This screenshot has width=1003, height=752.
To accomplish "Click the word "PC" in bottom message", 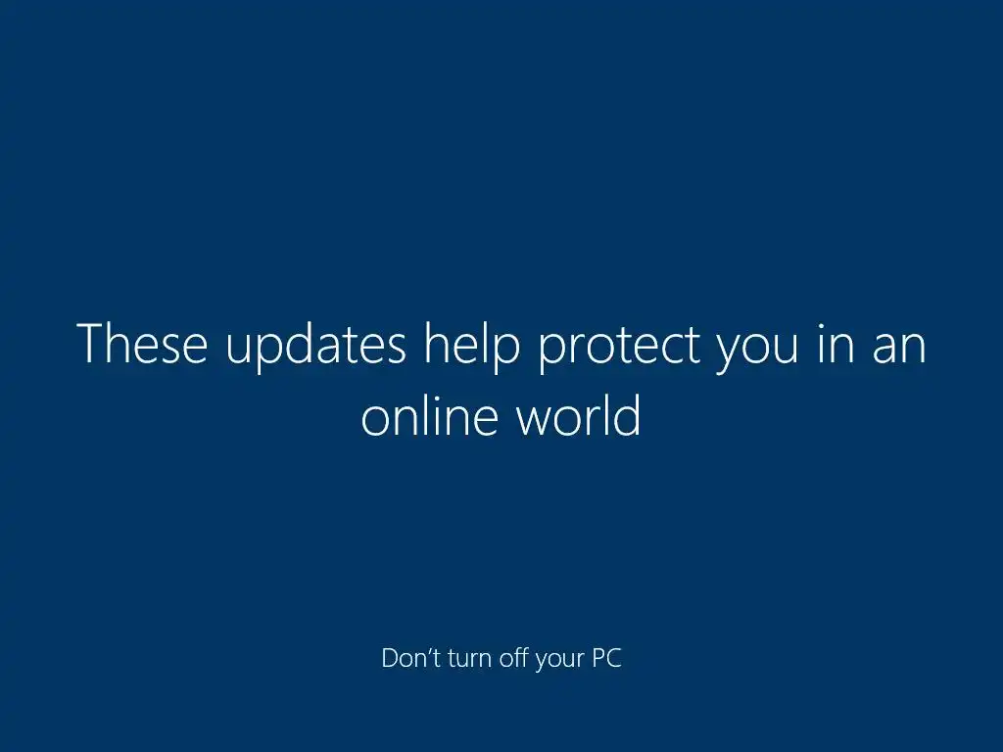I will (x=606, y=658).
